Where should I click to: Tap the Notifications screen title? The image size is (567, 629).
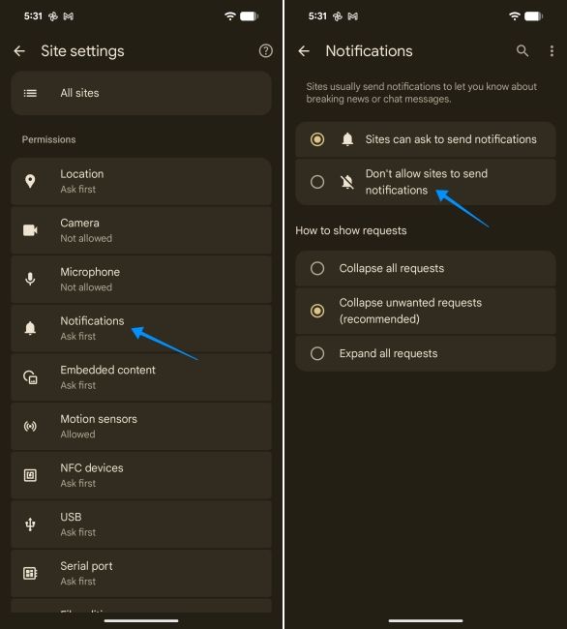pos(369,51)
